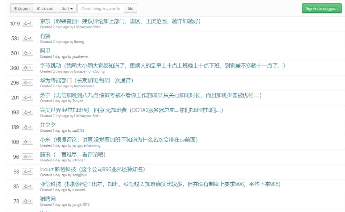Open the Sort dropdown
This screenshot has width=345, height=212.
[67, 8]
